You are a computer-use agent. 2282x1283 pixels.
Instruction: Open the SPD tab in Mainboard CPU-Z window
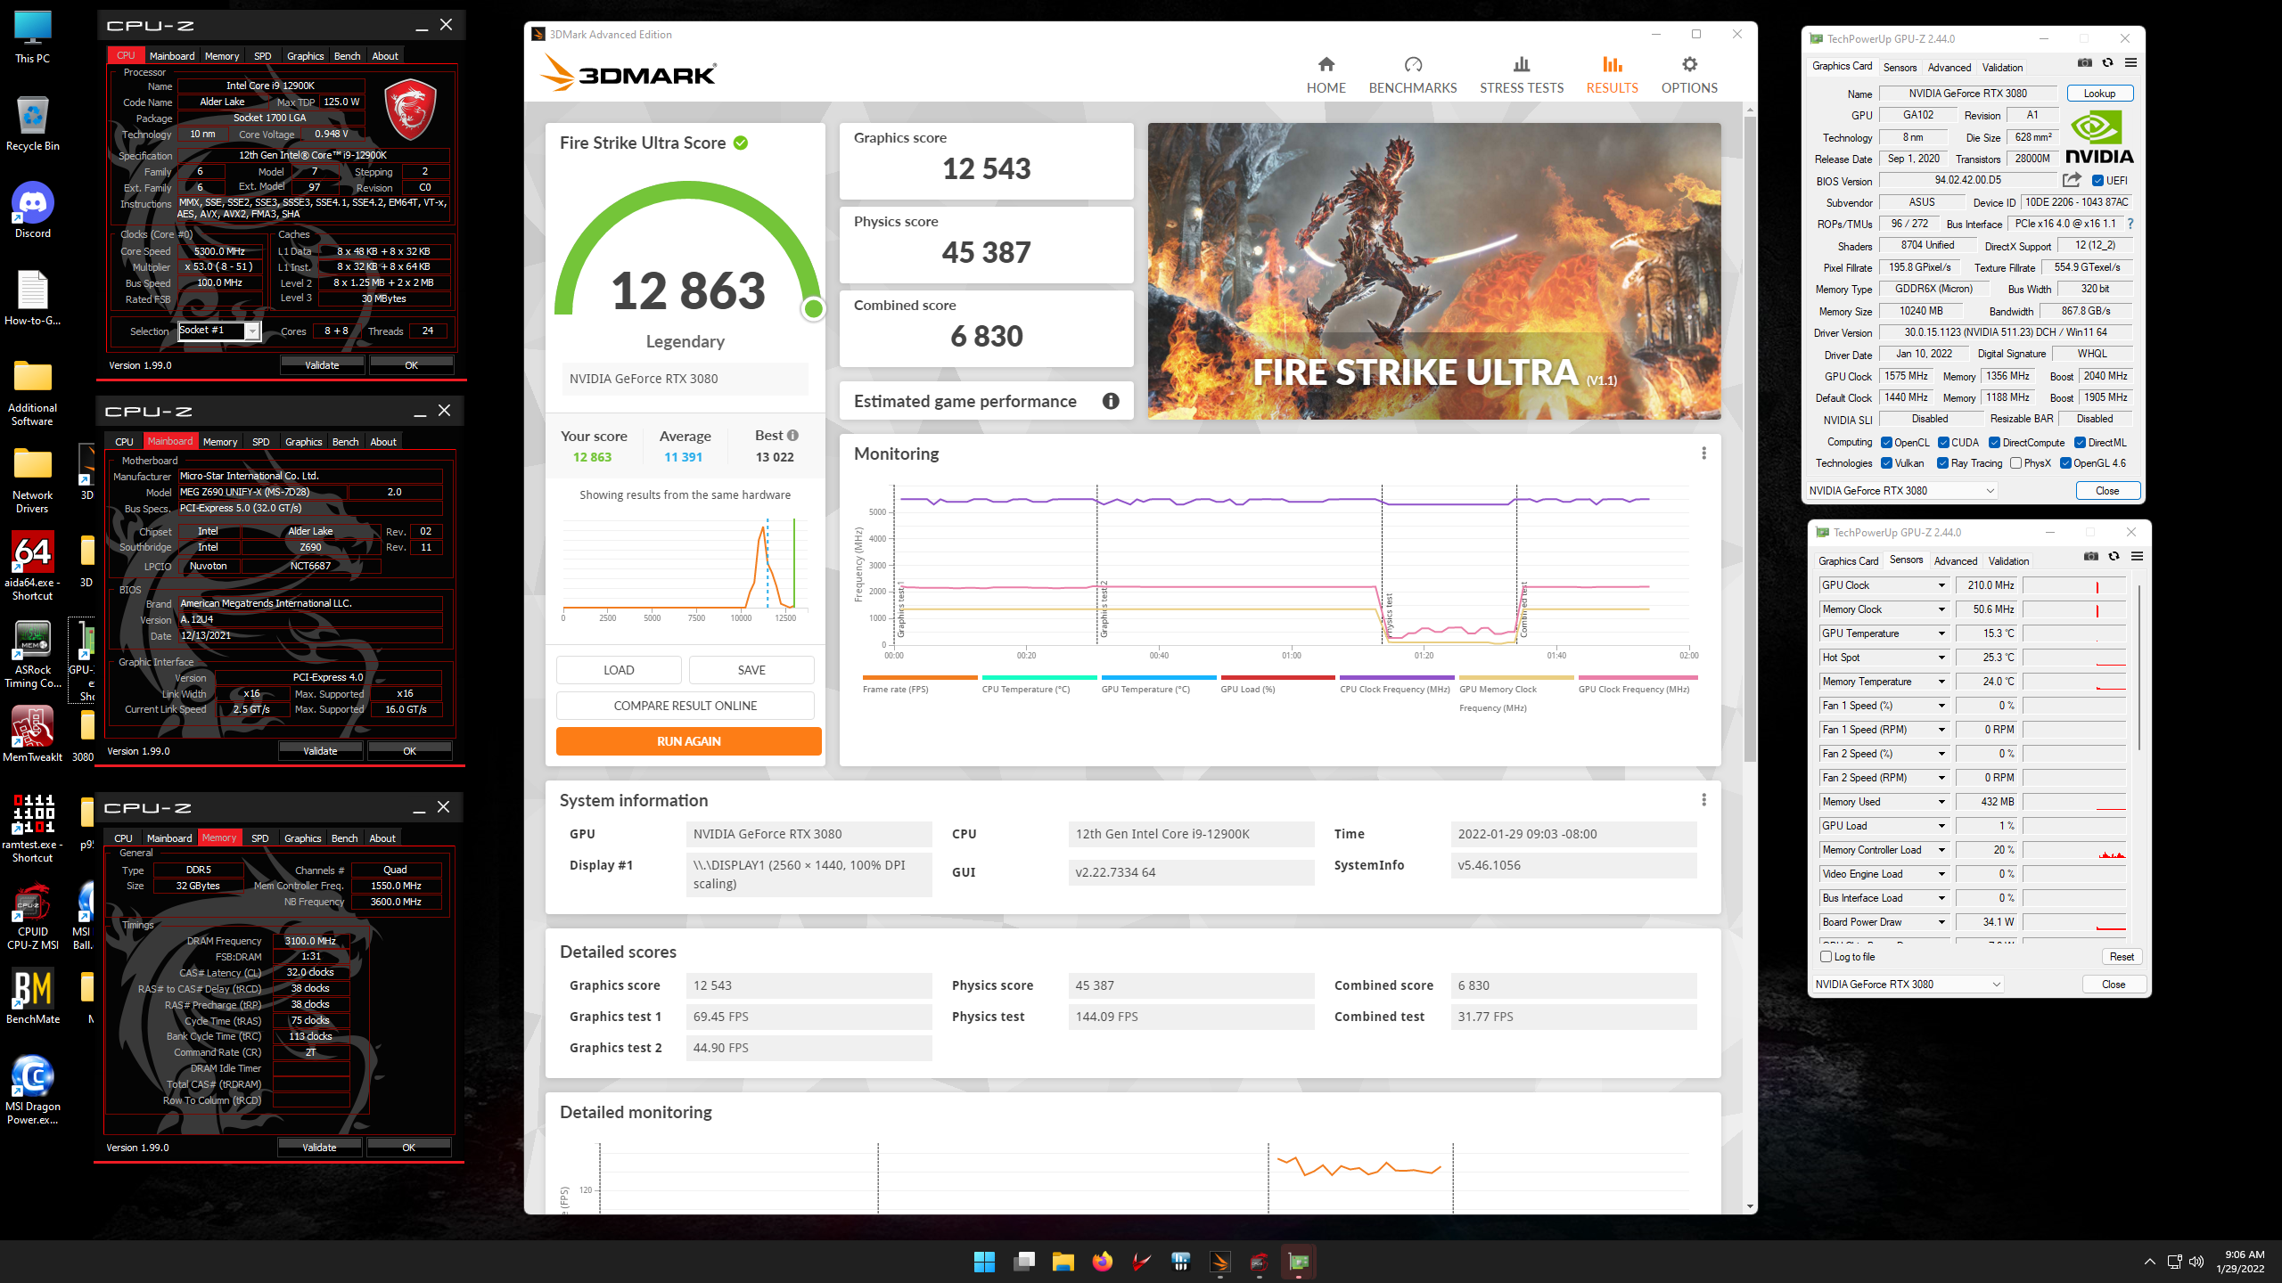[x=260, y=442]
